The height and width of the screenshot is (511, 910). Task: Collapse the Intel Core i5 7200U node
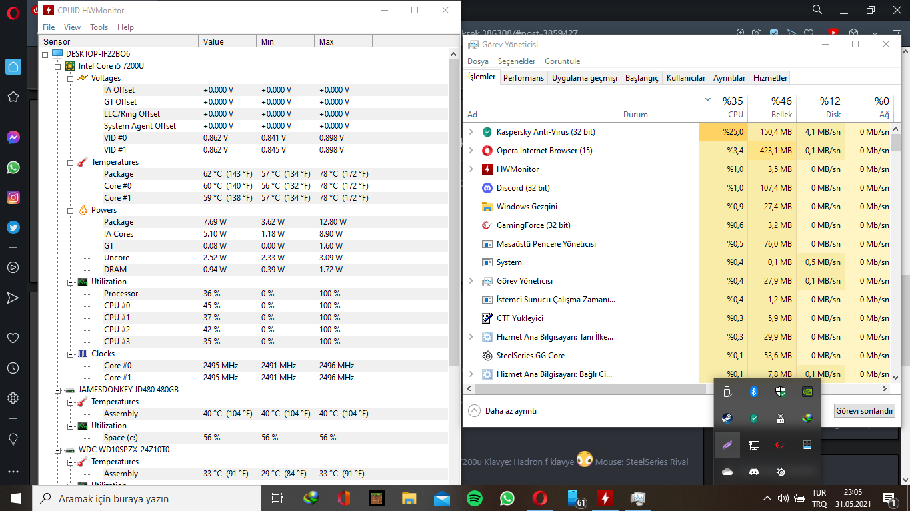pos(58,66)
